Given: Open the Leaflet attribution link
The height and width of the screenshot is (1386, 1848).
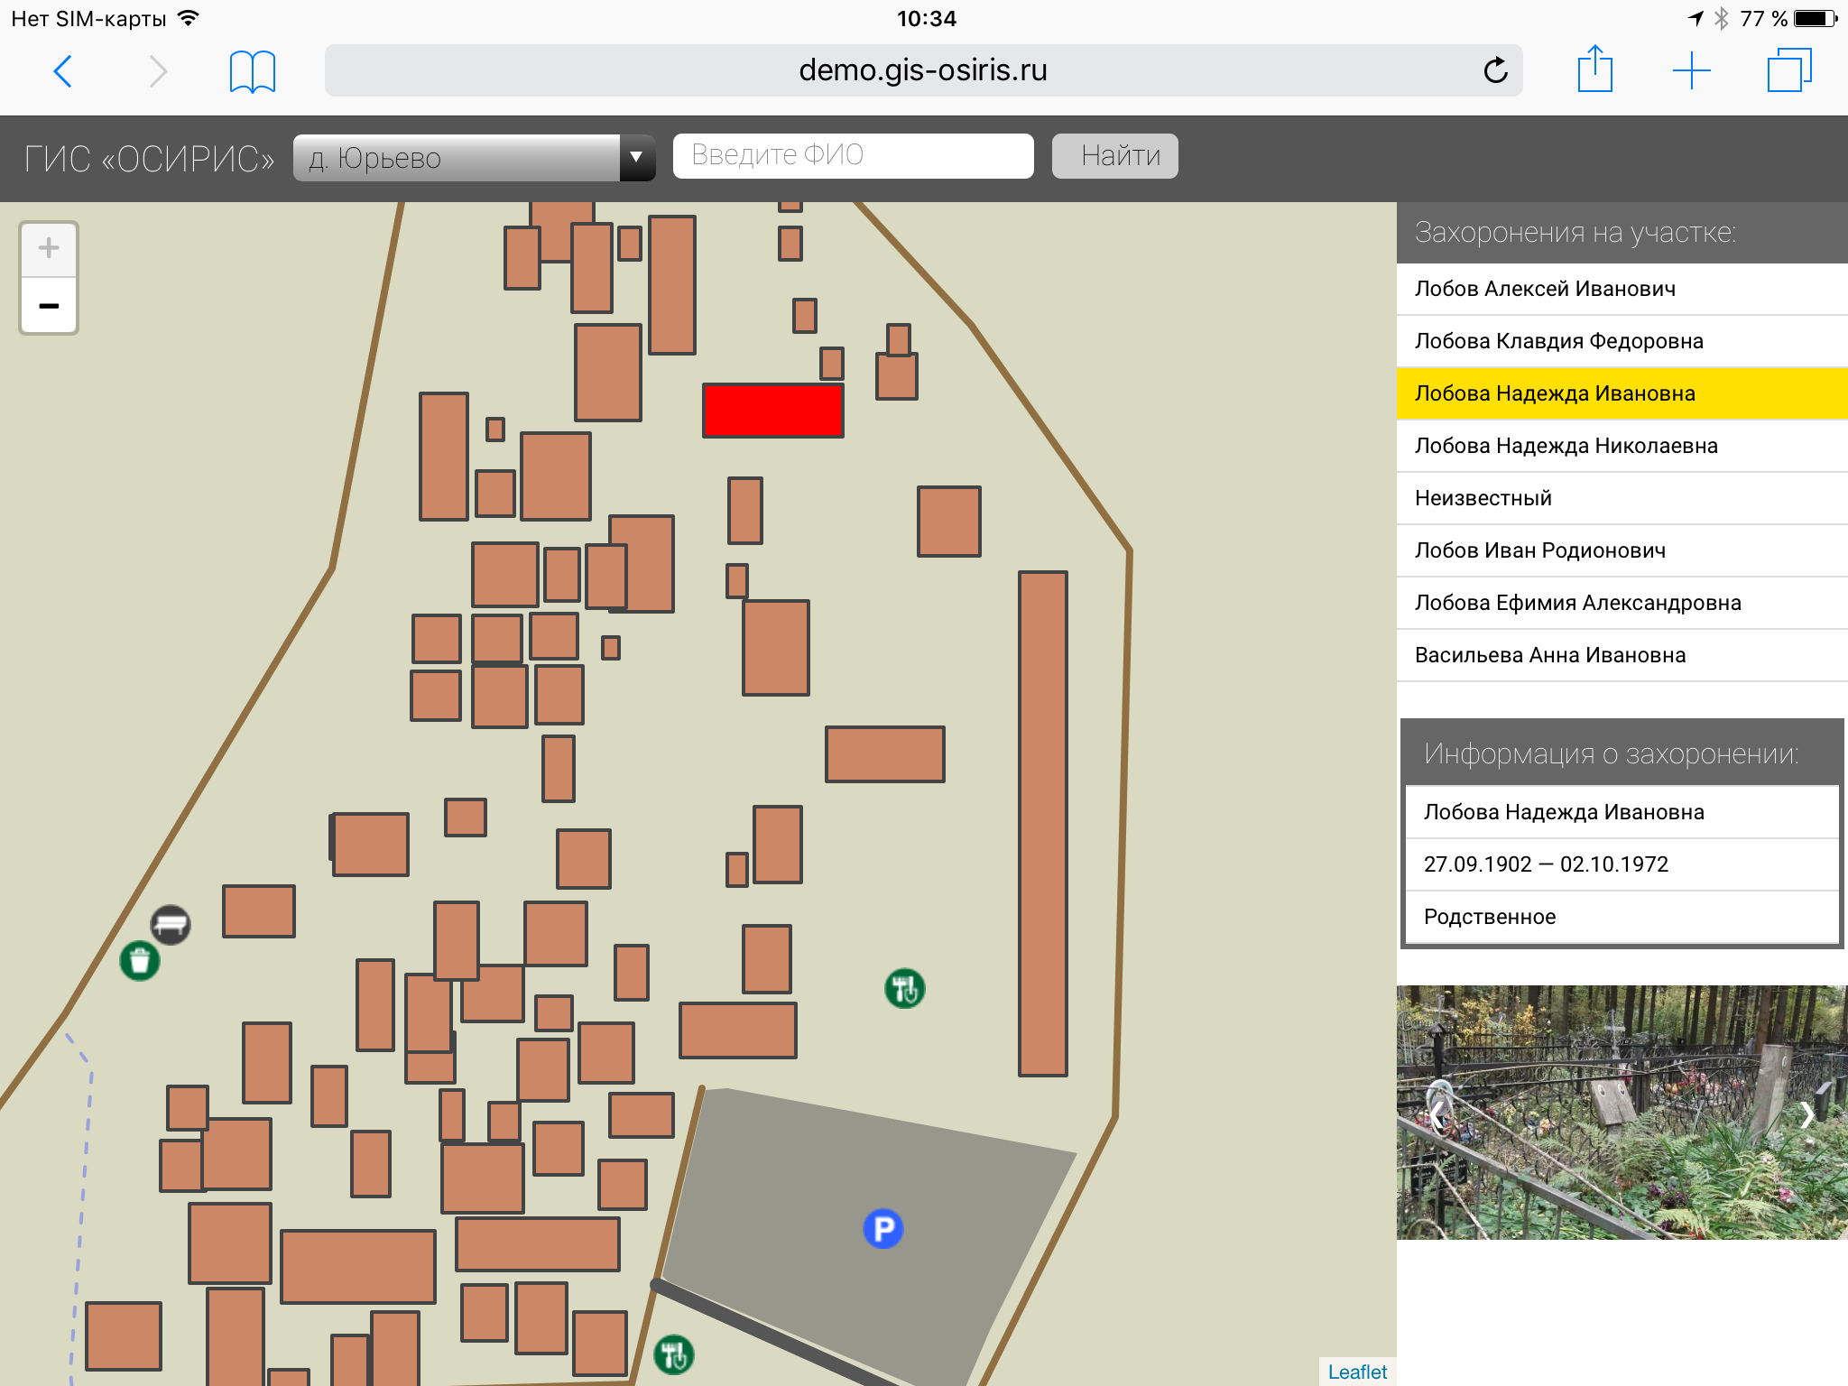Looking at the screenshot, I should tap(1357, 1372).
